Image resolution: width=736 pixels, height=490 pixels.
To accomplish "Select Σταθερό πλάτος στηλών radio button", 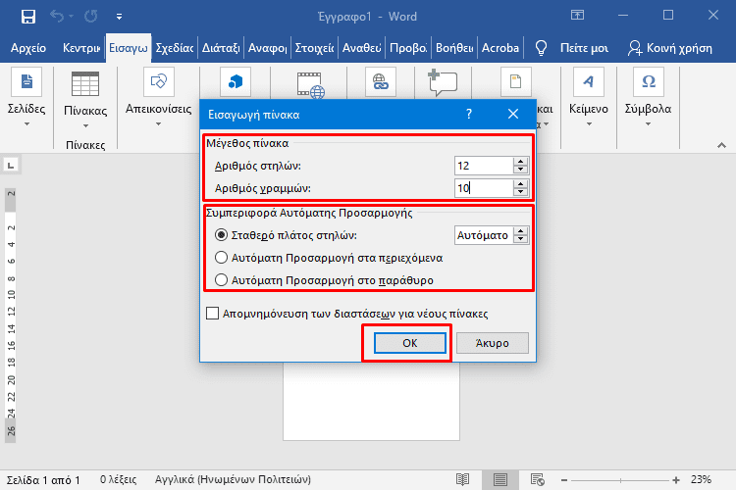I will pyautogui.click(x=221, y=235).
